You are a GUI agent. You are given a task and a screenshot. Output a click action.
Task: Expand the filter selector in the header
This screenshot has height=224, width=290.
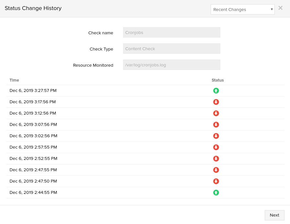(x=242, y=9)
